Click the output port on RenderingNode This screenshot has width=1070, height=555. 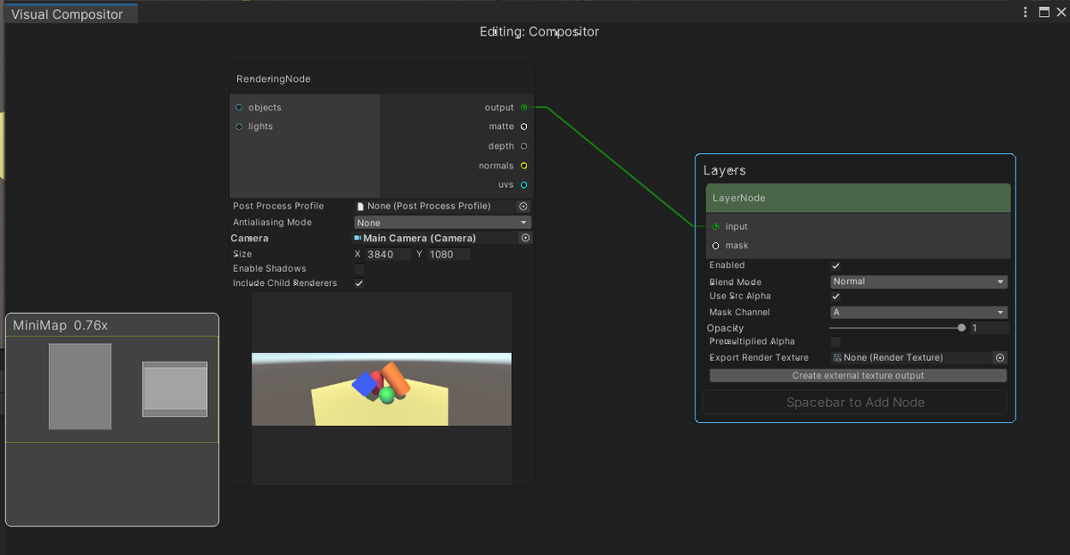point(523,107)
